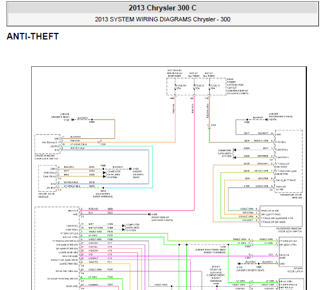Viewport: 331px width, 290px height.
Task: Click the "C330" connector label near driver window switch
Action: click(x=103, y=144)
